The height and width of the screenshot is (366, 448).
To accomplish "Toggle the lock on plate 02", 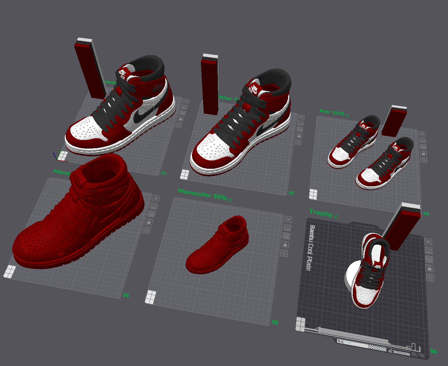I will click(299, 135).
